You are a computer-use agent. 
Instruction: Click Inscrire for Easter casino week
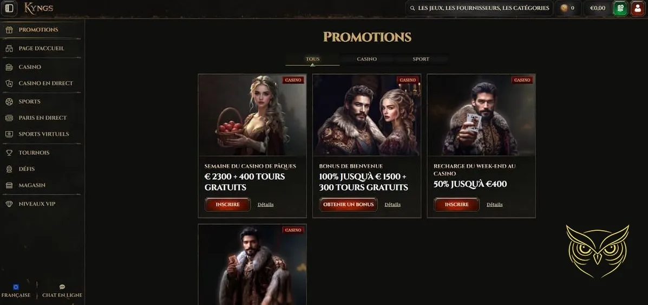[227, 204]
